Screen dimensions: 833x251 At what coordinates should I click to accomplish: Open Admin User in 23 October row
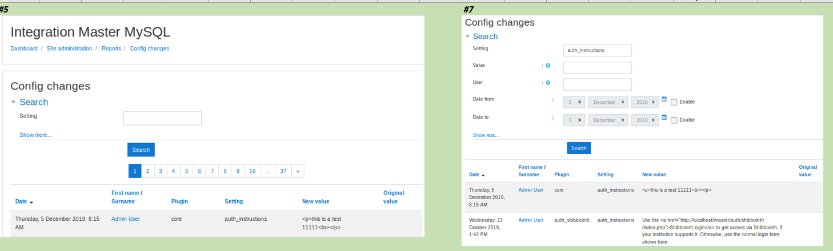(531, 220)
